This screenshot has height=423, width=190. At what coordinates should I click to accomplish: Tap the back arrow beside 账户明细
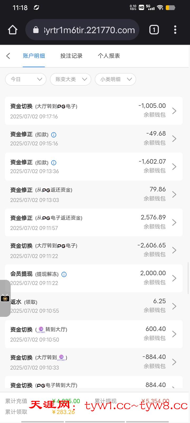click(8, 56)
